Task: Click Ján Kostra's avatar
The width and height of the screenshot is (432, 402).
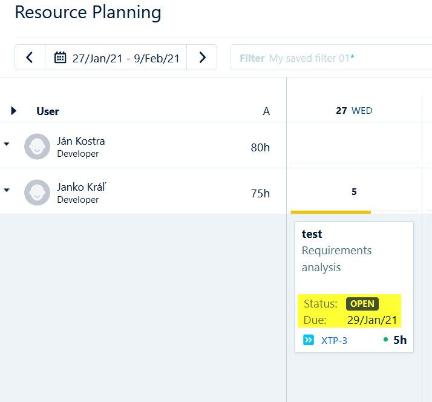Action: point(37,147)
